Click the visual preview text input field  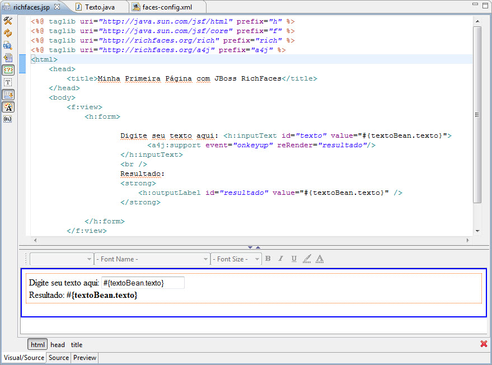point(143,283)
